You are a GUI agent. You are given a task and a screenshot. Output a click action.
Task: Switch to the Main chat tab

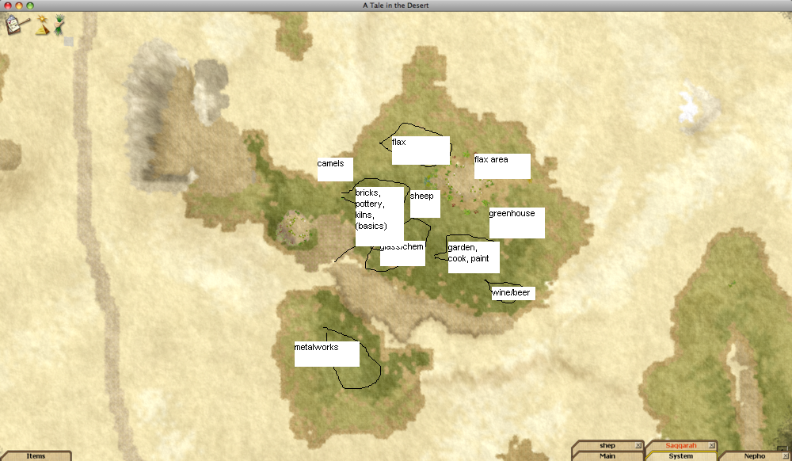[x=607, y=456]
